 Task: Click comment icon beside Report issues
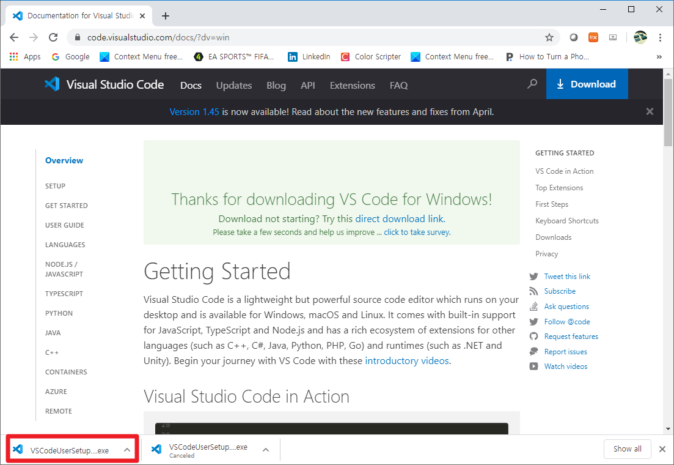pos(534,351)
